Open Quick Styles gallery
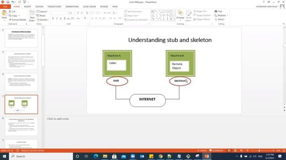286x160 pixels. tap(189, 16)
